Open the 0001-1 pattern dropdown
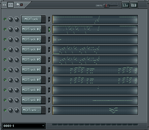The image size is (149, 130). (x=24, y=126)
